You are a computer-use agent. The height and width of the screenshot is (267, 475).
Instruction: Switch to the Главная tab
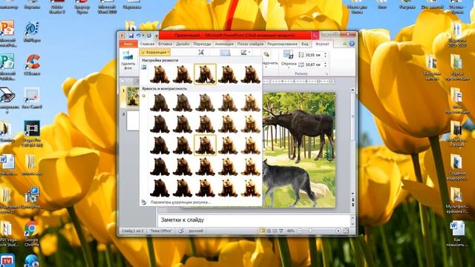(148, 44)
